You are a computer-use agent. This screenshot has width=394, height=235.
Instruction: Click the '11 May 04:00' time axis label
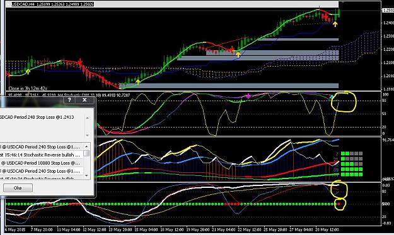[69, 230]
